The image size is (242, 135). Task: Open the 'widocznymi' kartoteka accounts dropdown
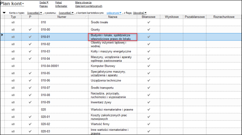click(114, 13)
